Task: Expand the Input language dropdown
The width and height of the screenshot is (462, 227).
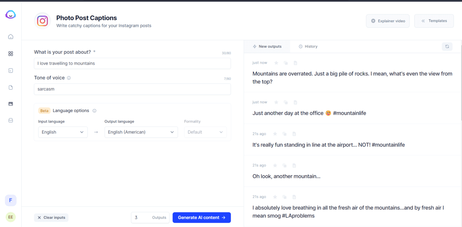Action: (x=63, y=132)
